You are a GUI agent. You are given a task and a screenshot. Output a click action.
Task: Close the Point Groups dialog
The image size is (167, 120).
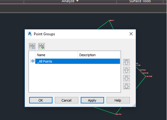pyautogui.click(x=131, y=34)
